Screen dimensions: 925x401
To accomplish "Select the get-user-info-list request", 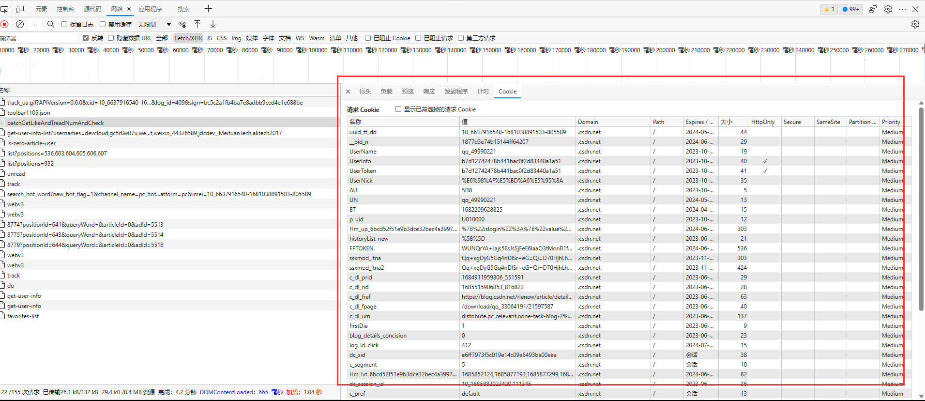I will click(144, 133).
